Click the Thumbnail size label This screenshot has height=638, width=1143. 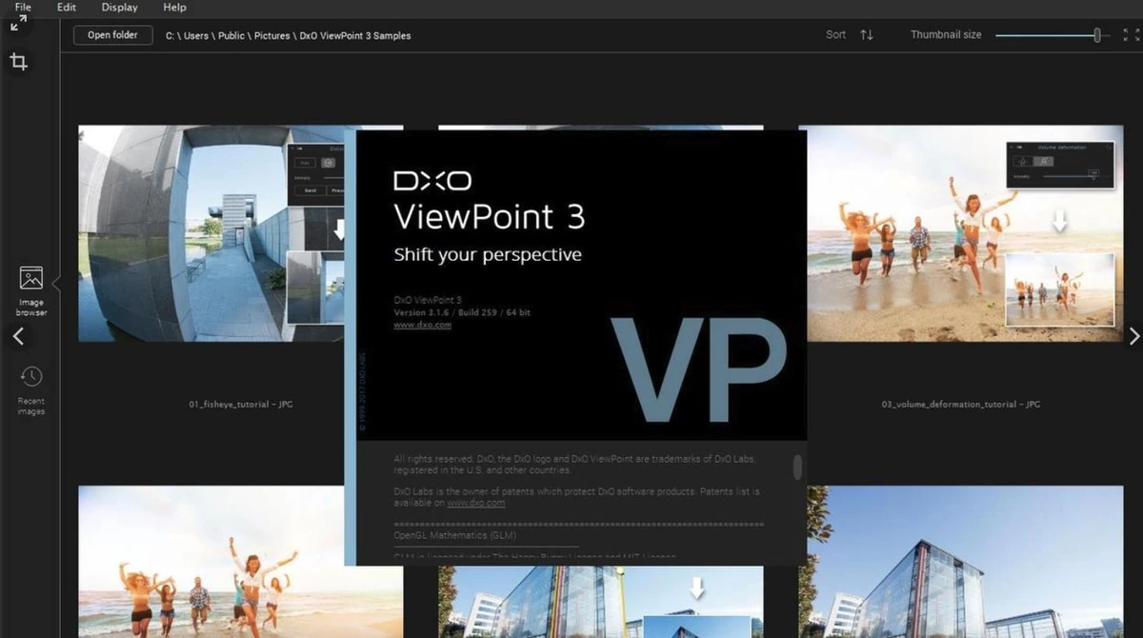click(x=946, y=35)
